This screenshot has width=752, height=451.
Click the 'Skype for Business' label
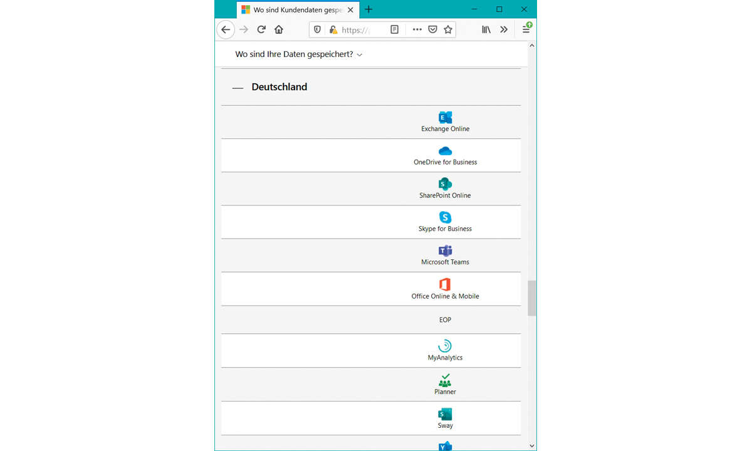pyautogui.click(x=445, y=229)
